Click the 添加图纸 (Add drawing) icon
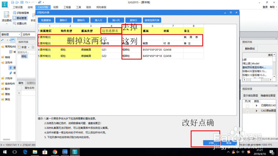 [6, 16]
